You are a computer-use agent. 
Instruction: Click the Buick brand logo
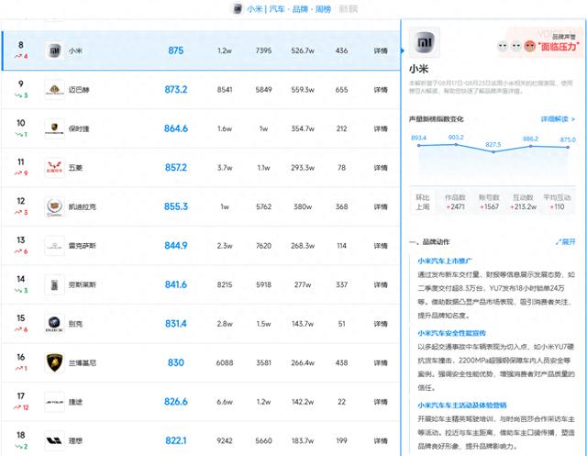coord(54,325)
